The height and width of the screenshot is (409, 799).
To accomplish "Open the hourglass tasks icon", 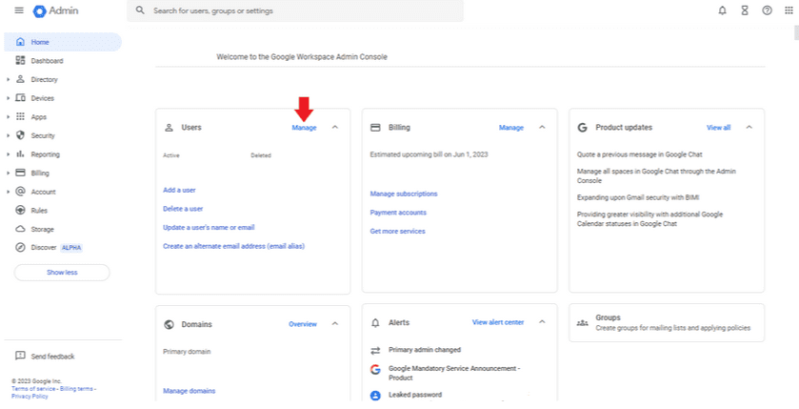I will click(745, 10).
